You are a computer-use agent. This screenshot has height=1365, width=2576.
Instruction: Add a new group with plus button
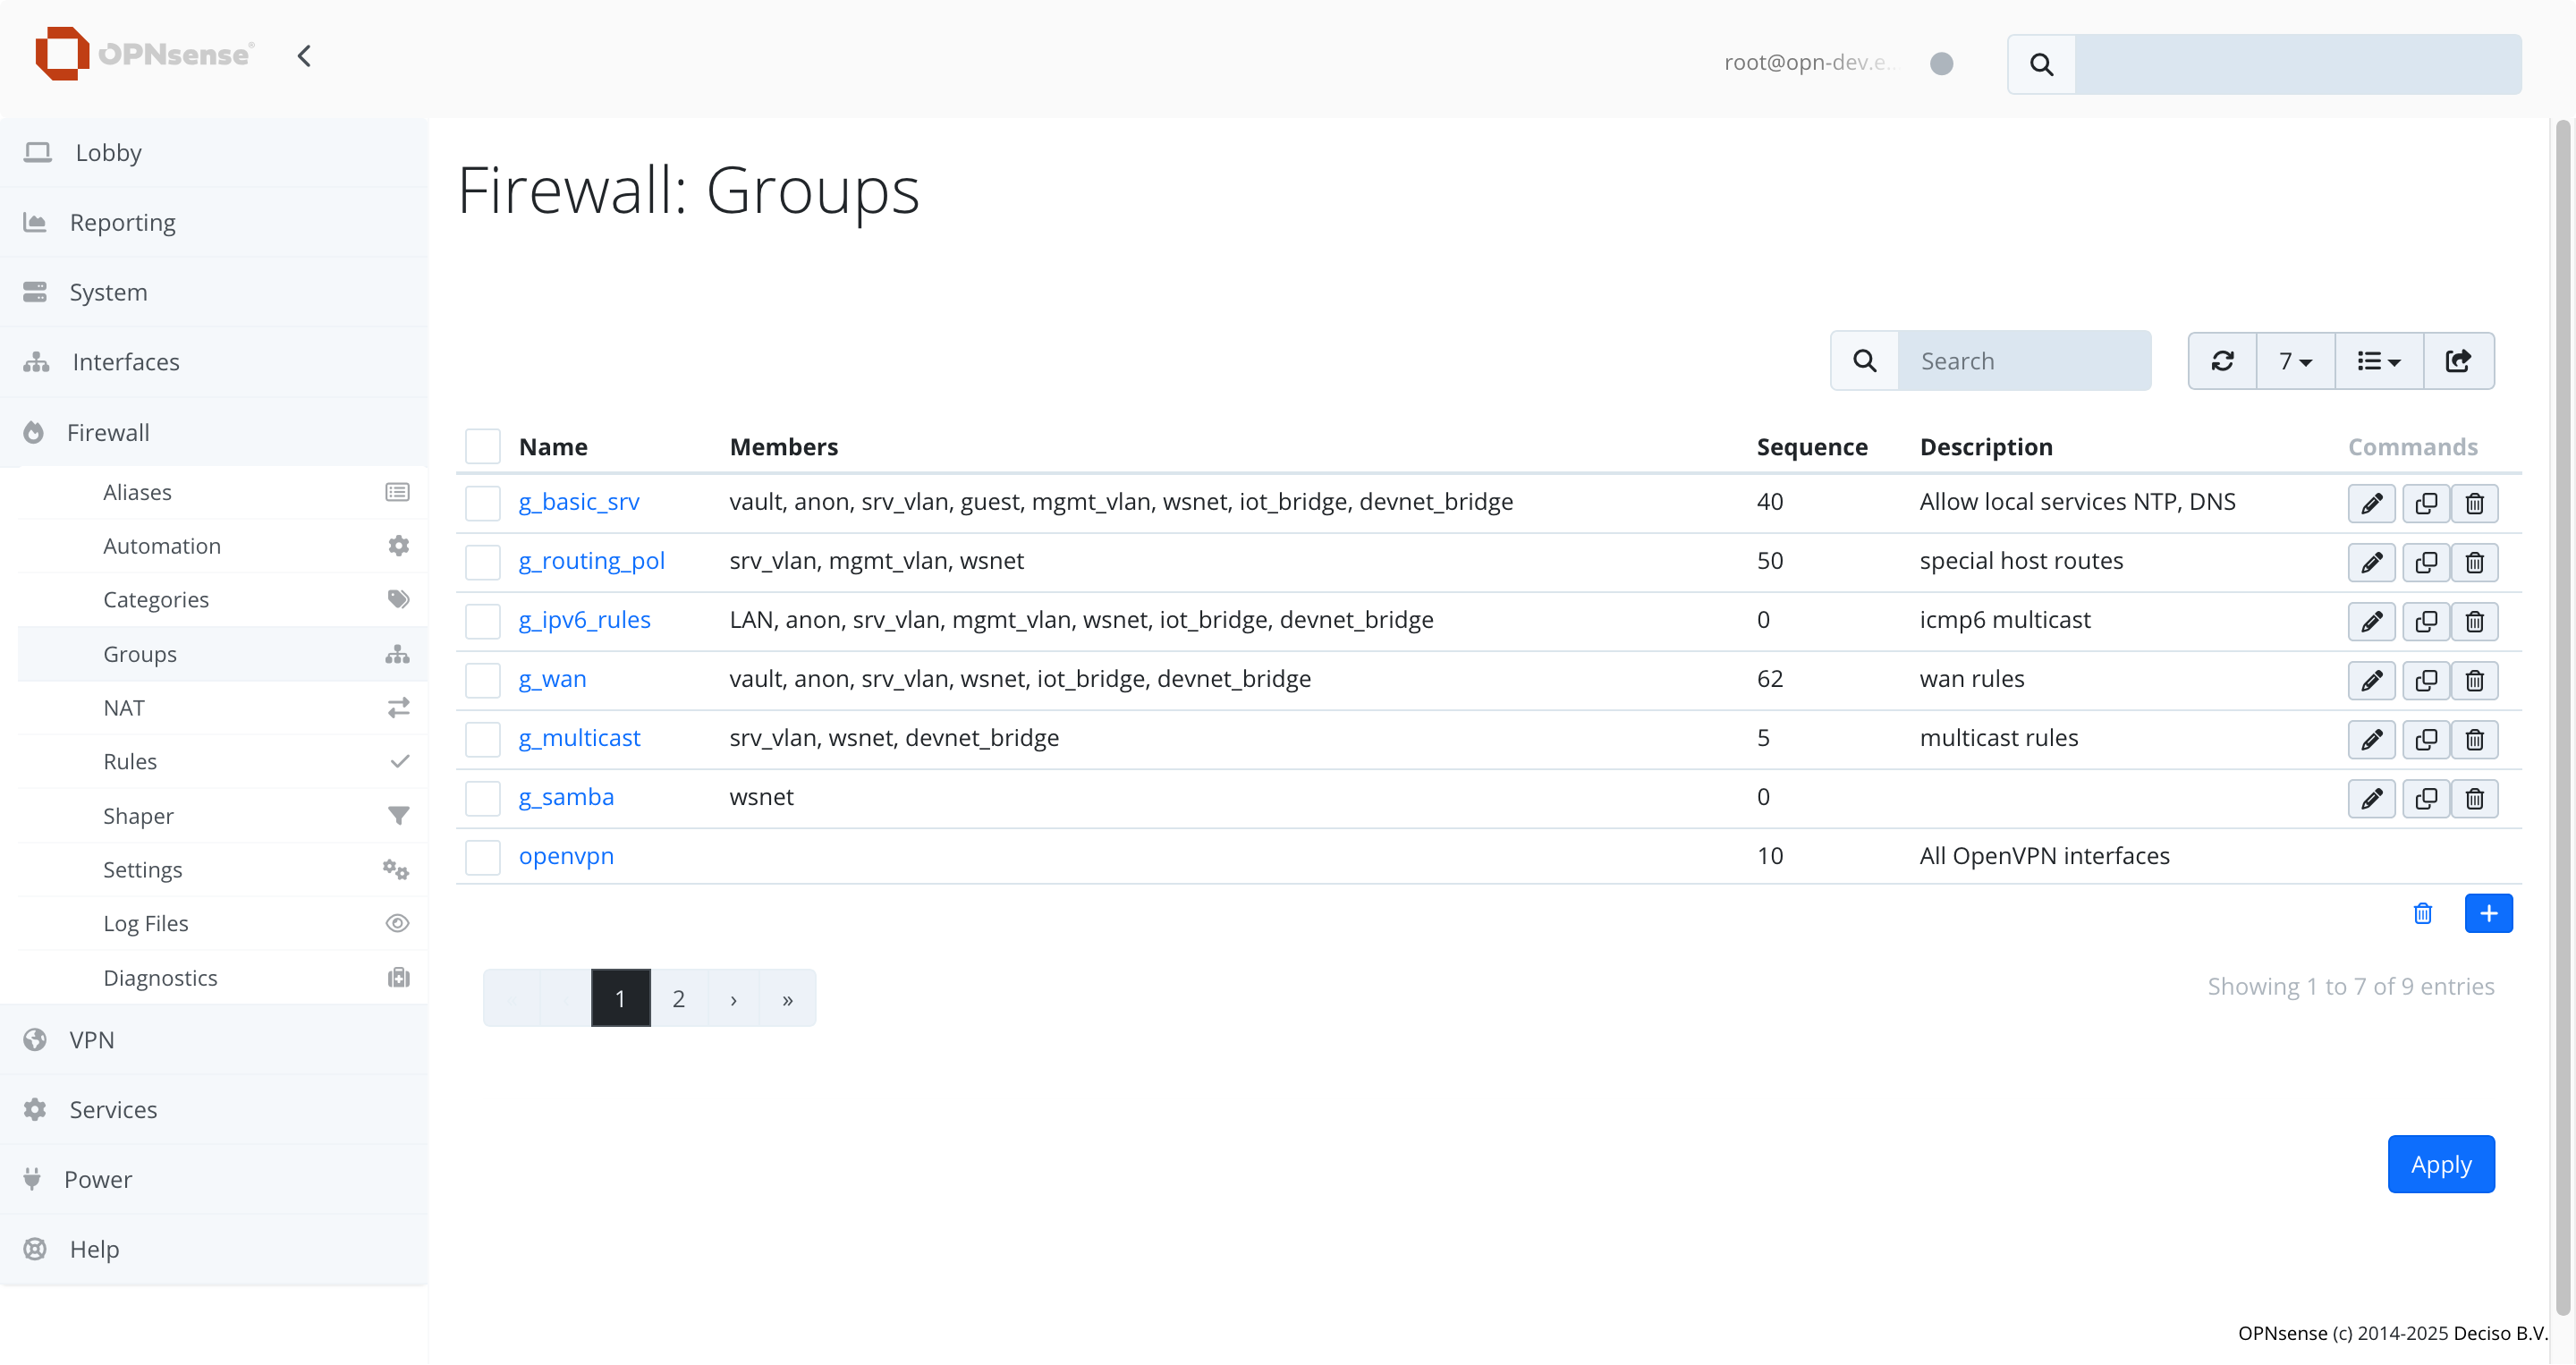2488,913
